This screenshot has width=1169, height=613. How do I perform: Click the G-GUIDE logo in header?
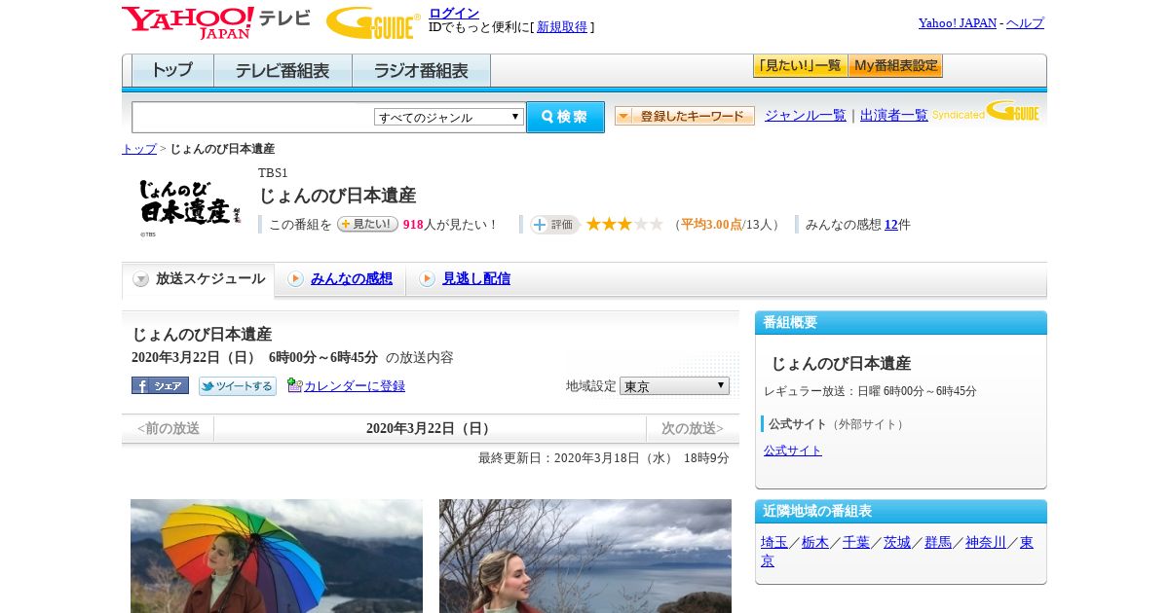(373, 22)
